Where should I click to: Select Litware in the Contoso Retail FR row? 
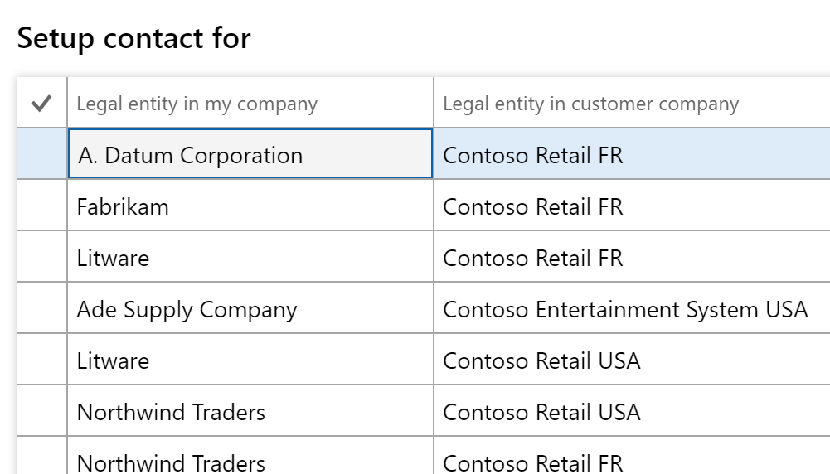[113, 258]
